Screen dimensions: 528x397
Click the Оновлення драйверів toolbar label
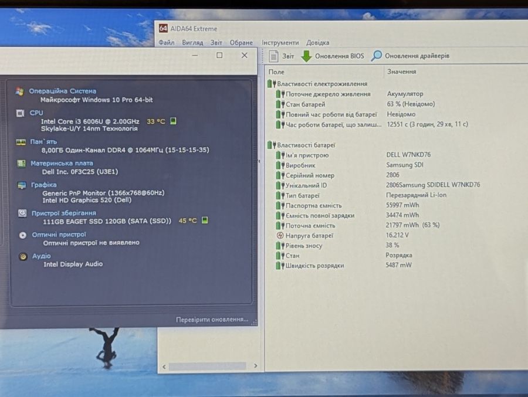417,56
